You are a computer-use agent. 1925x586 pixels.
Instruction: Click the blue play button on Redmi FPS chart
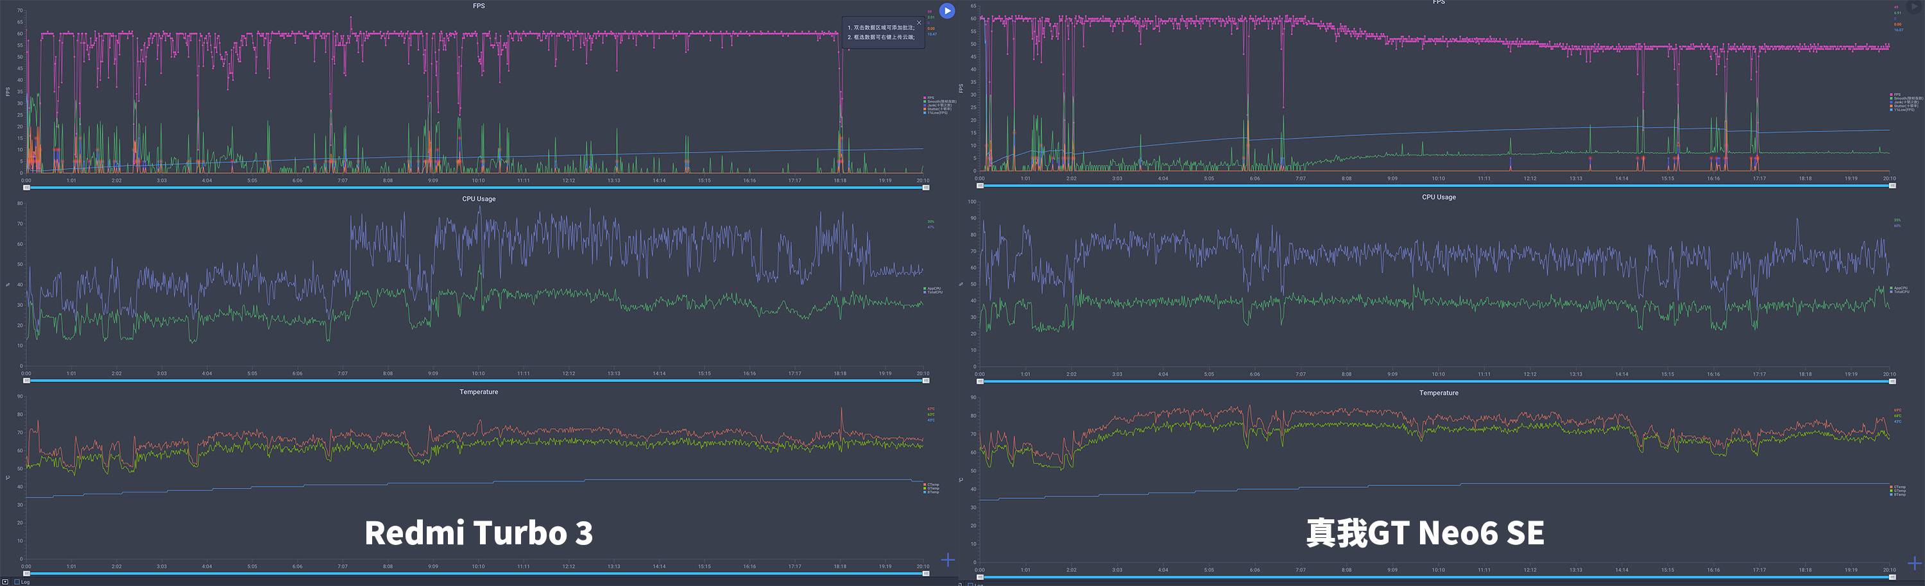point(947,11)
